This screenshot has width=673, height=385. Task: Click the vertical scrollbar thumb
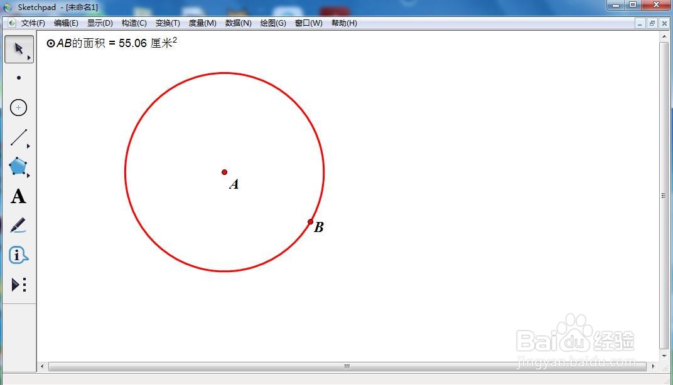pyautogui.click(x=664, y=196)
